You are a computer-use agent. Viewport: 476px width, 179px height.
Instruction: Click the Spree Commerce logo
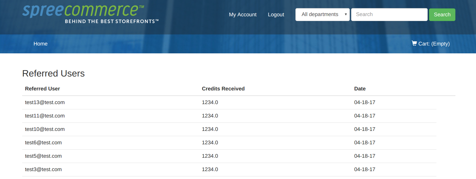91,14
